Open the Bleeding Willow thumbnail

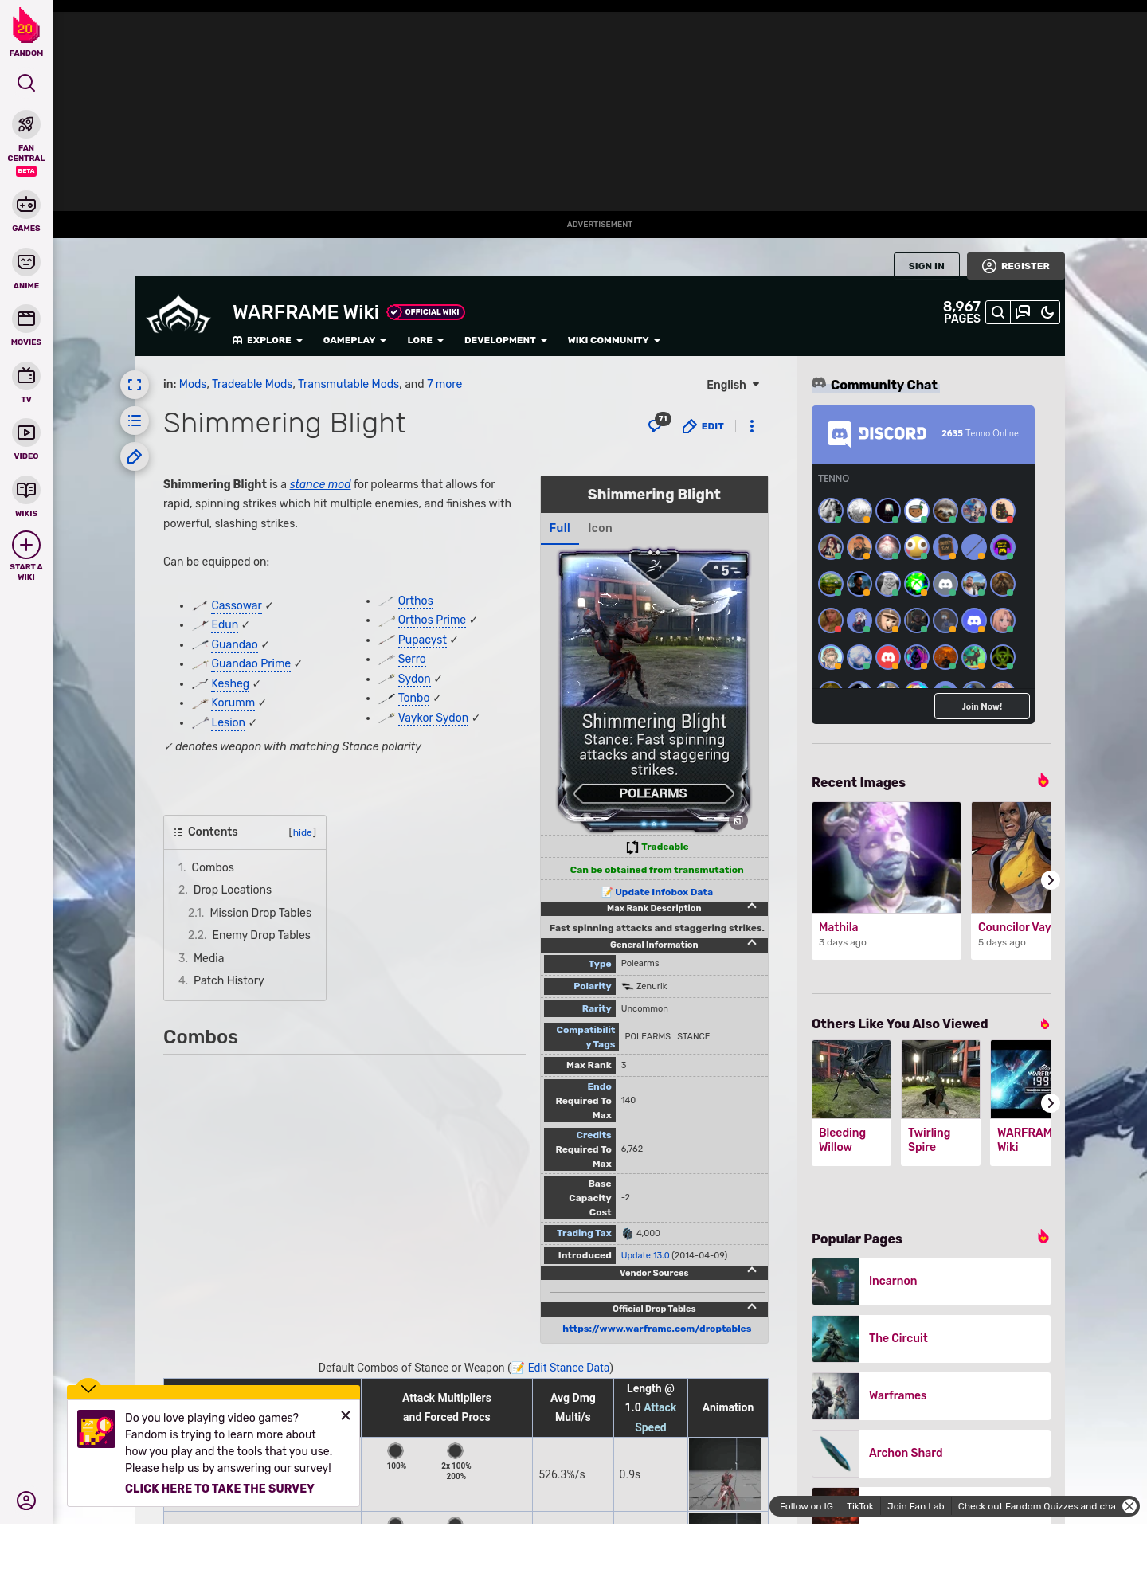(x=851, y=1079)
